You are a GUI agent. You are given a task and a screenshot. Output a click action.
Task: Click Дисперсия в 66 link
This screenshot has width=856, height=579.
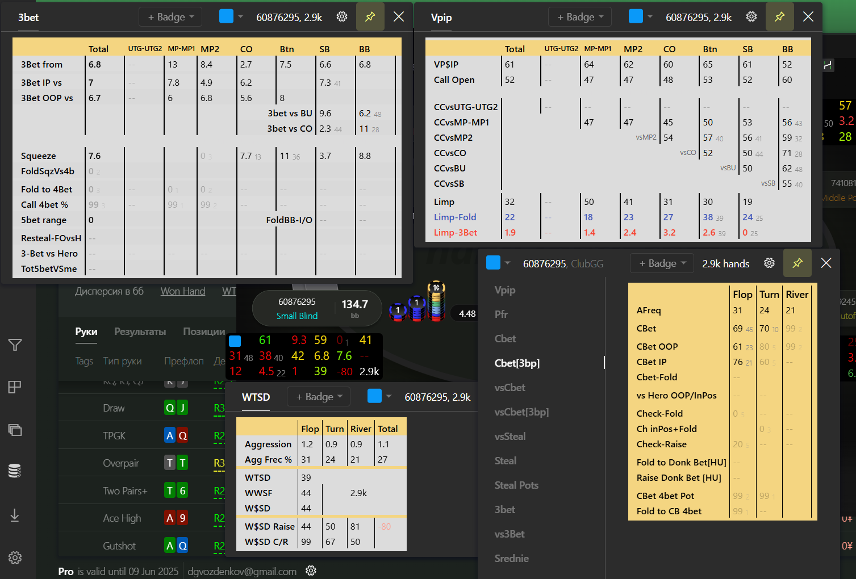(110, 291)
